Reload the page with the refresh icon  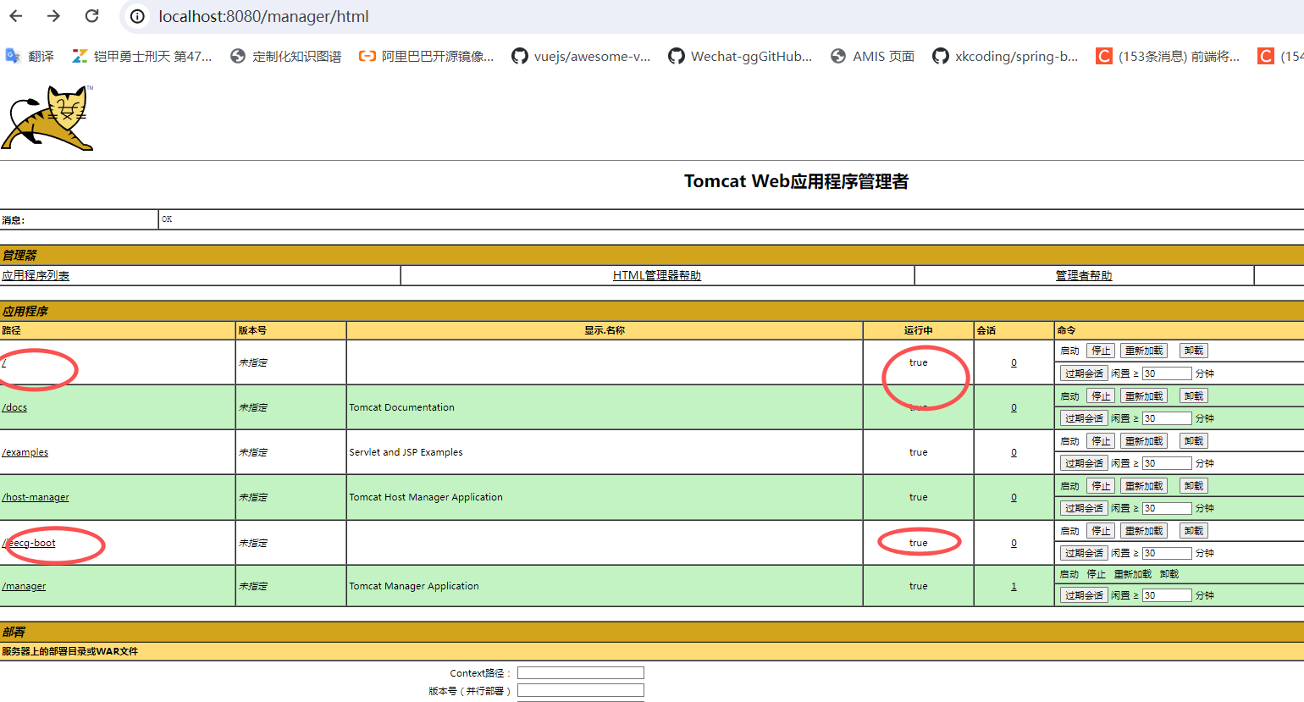[x=91, y=16]
